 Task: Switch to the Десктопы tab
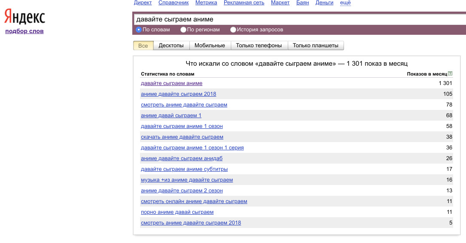(171, 46)
